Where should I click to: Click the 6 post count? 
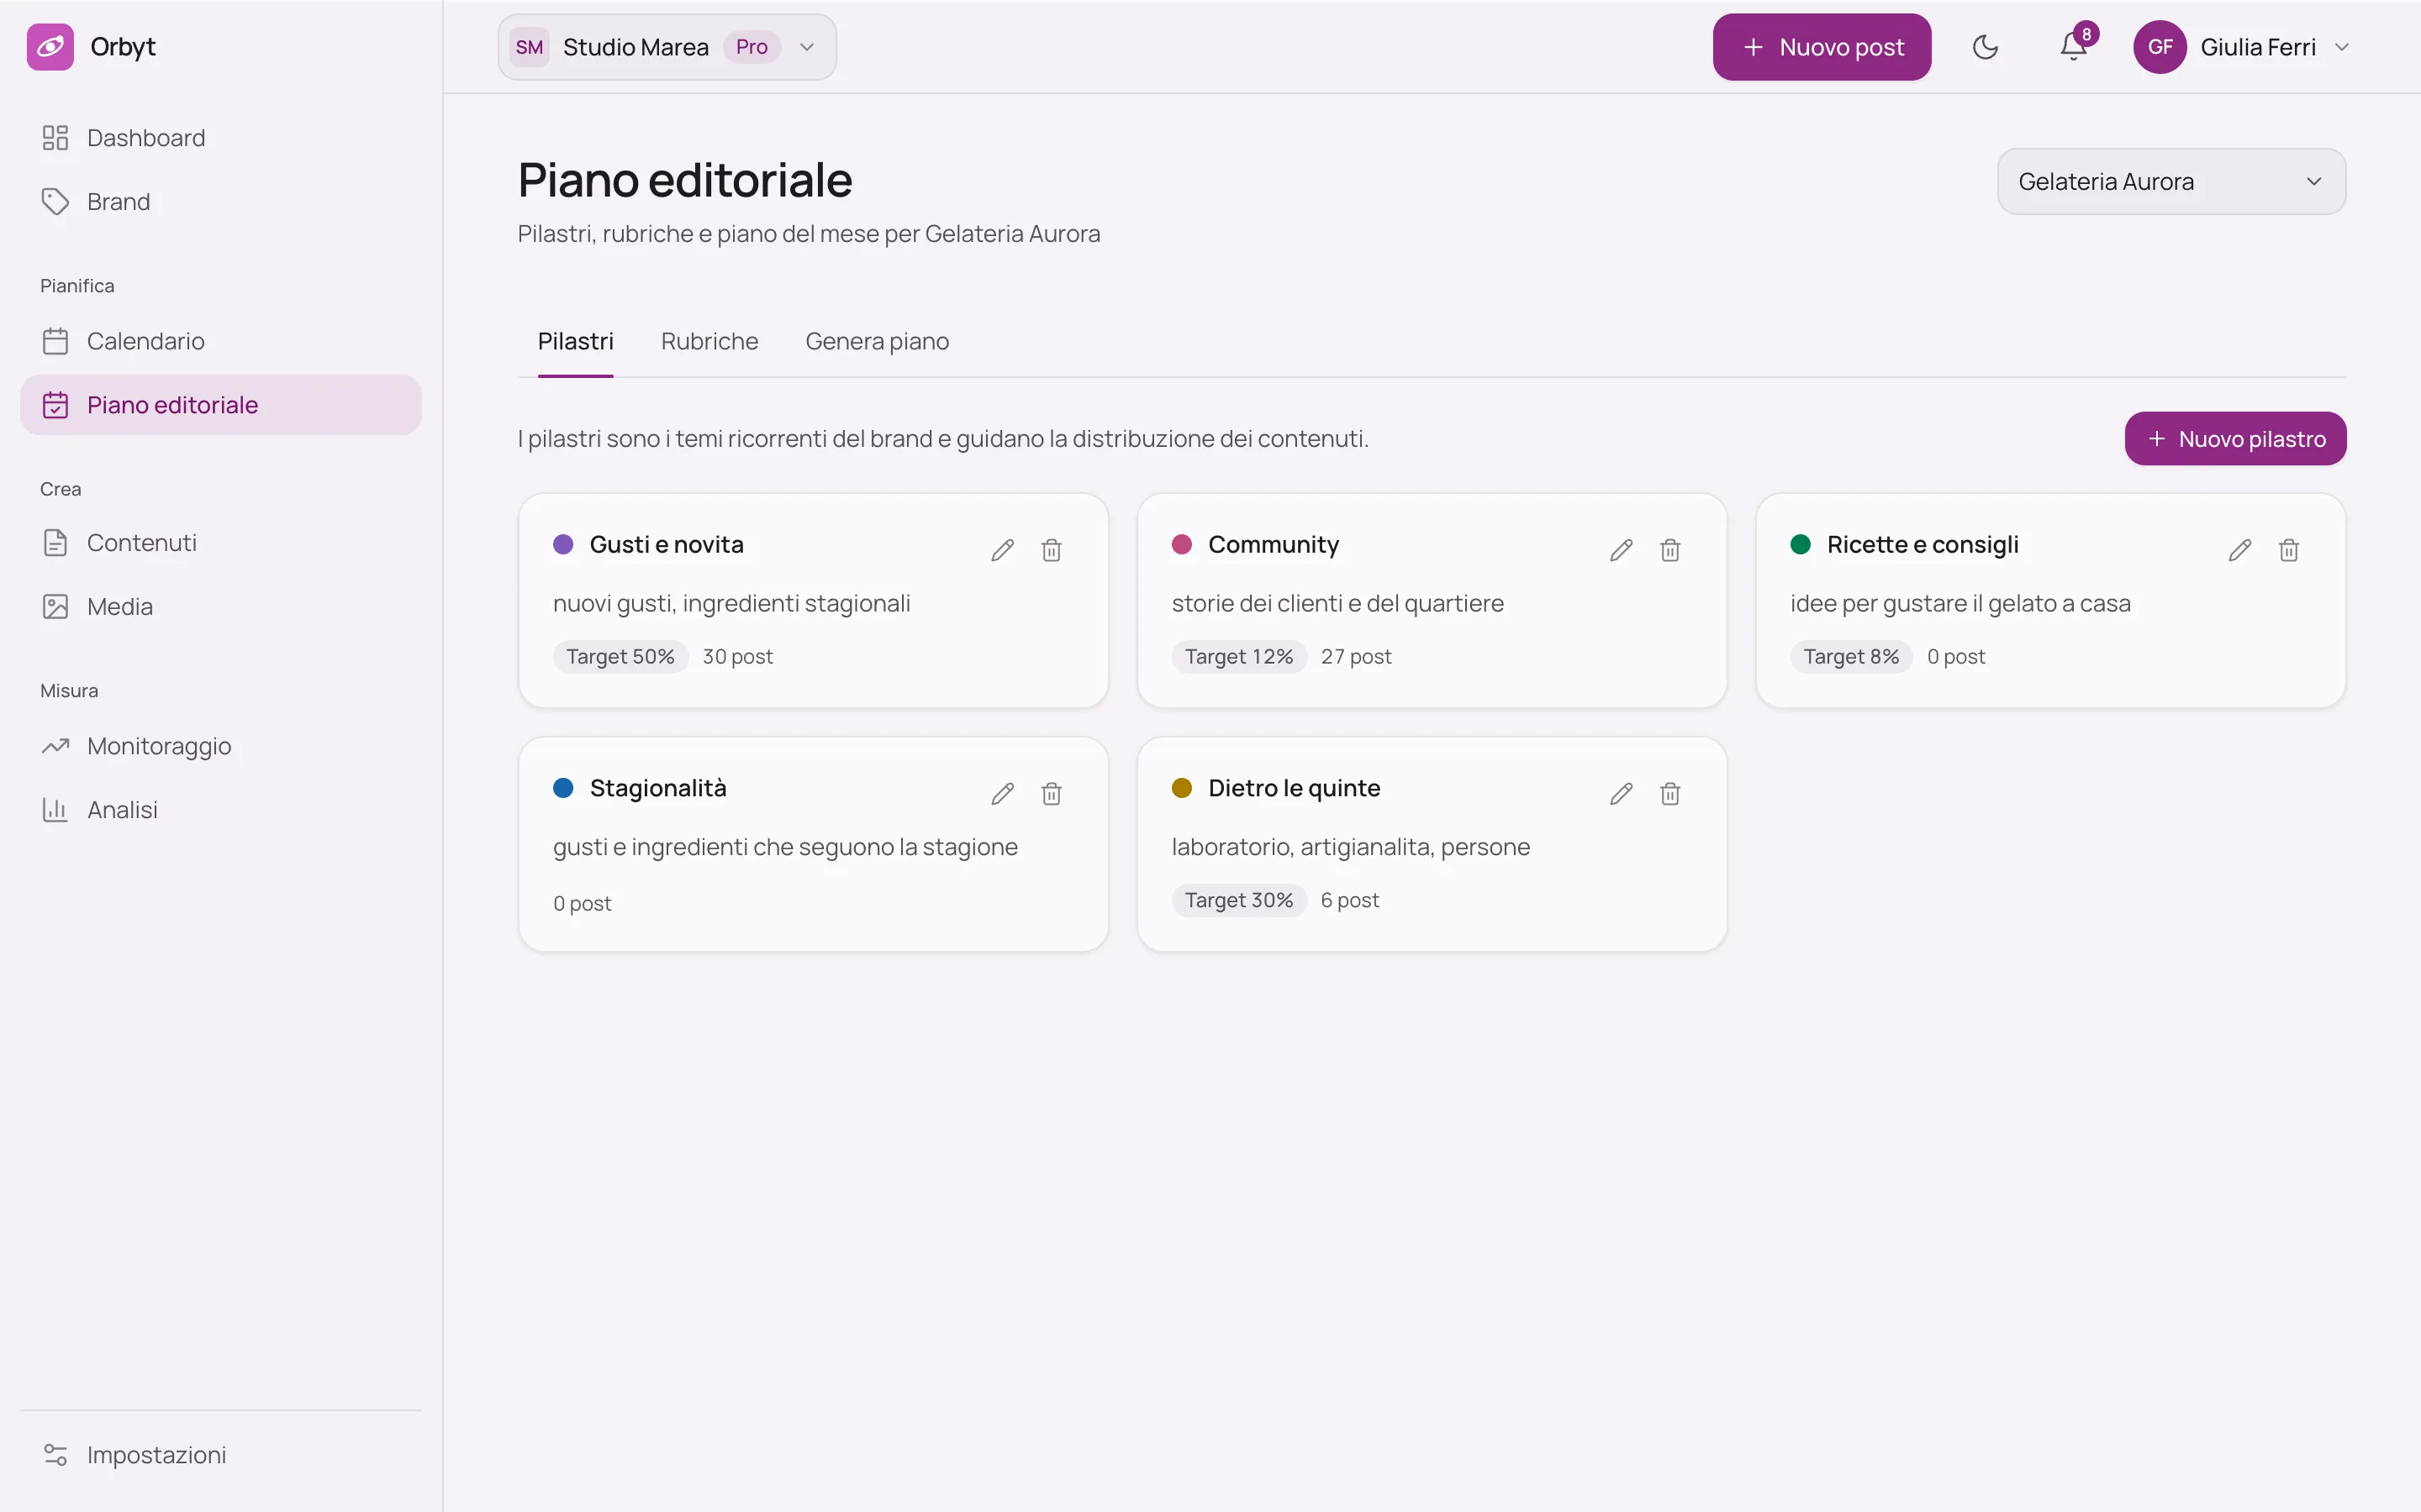pyautogui.click(x=1349, y=900)
